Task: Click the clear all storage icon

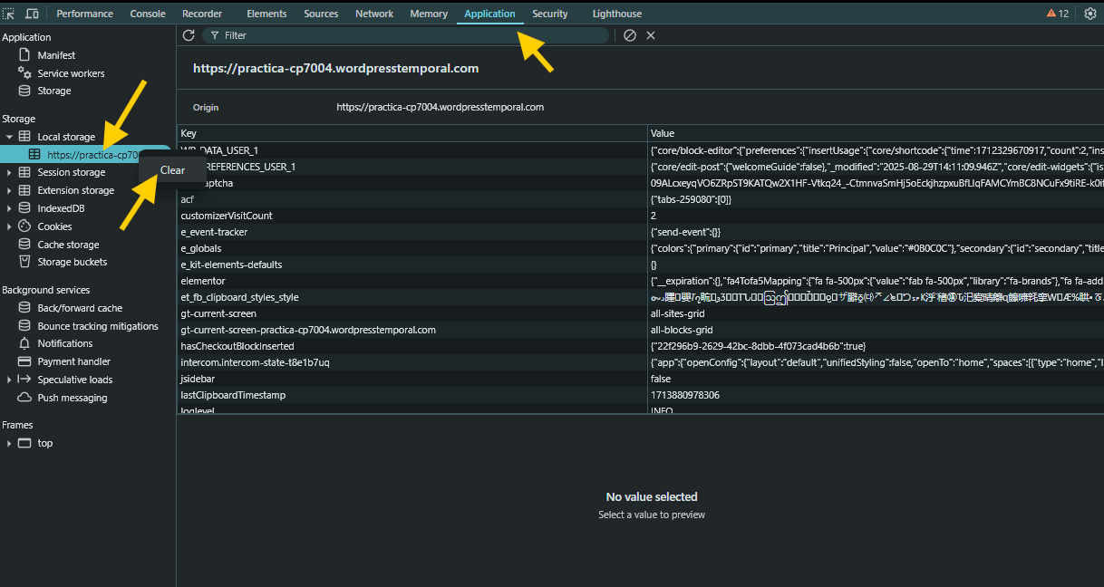Action: (630, 35)
